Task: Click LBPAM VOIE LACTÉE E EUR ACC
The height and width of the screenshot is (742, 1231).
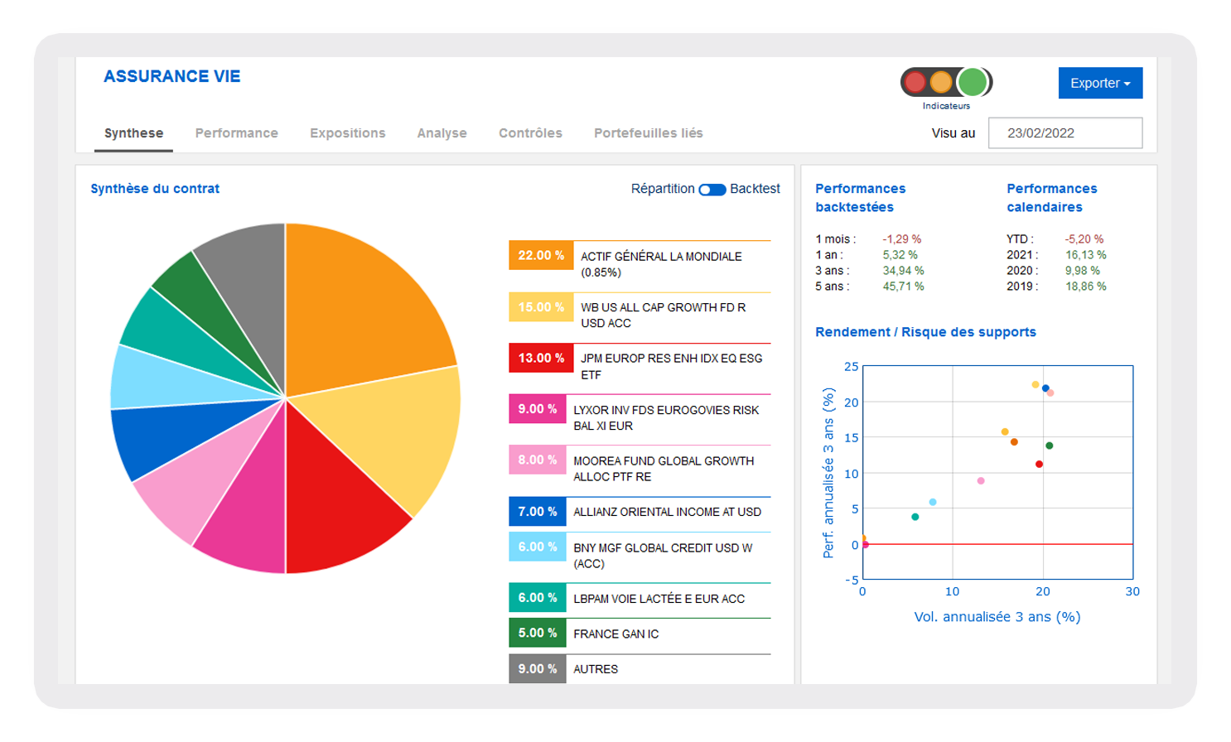Action: pyautogui.click(x=659, y=599)
